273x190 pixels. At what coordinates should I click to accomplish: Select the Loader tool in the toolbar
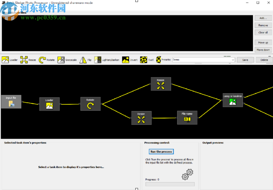(x=10, y=60)
